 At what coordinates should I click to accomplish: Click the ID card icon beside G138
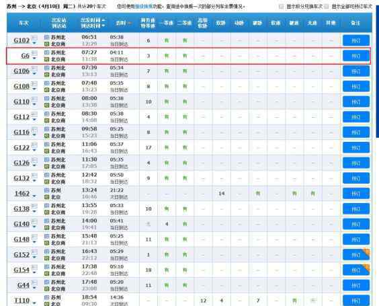point(34,206)
